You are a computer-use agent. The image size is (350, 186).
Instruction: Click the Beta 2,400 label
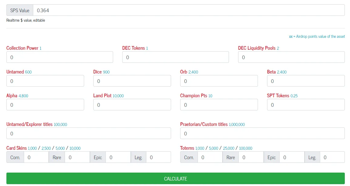(x=277, y=72)
